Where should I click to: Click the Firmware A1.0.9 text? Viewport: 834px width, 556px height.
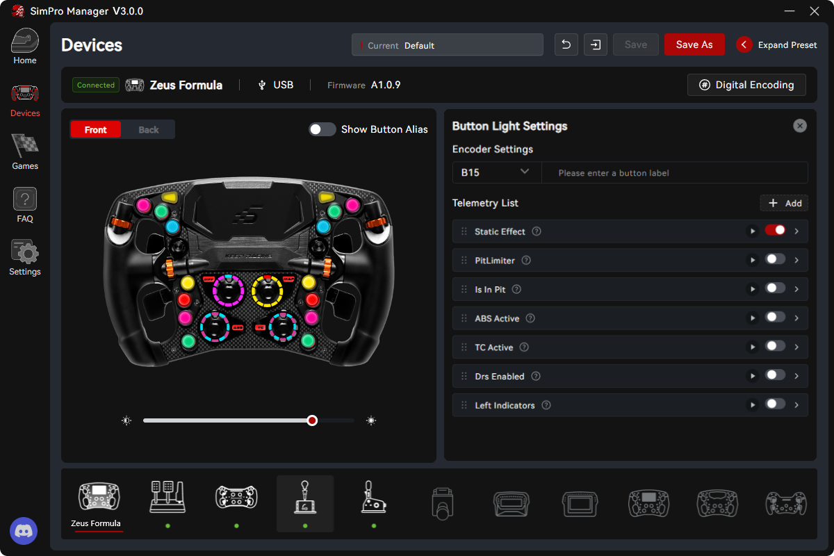pos(363,85)
